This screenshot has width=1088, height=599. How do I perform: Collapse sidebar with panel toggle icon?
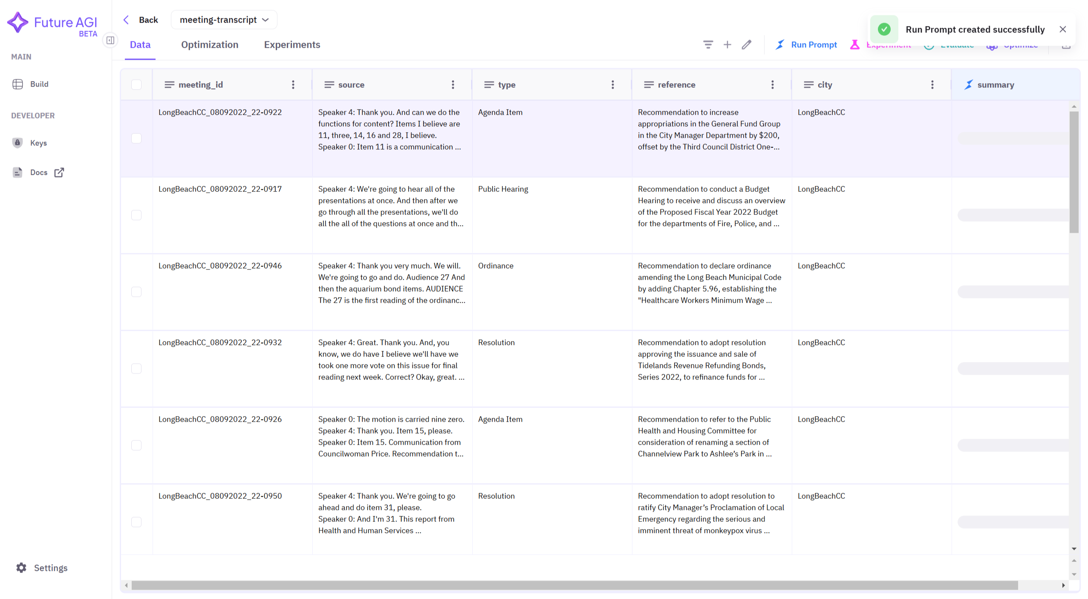(x=110, y=41)
